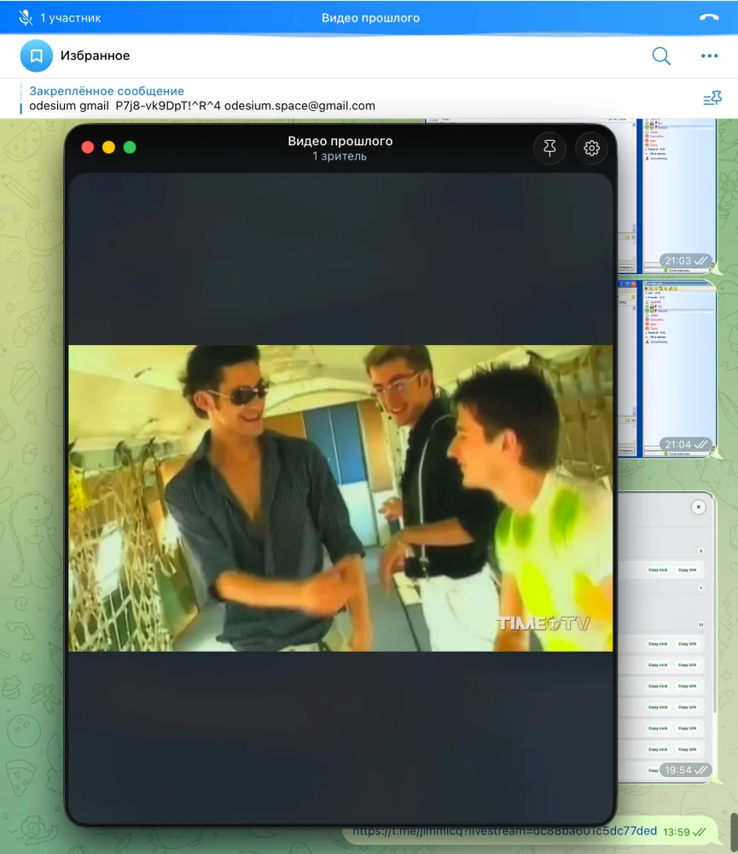Viewport: 738px width, 854px height.
Task: Click the Избранное chat title
Action: tap(95, 56)
